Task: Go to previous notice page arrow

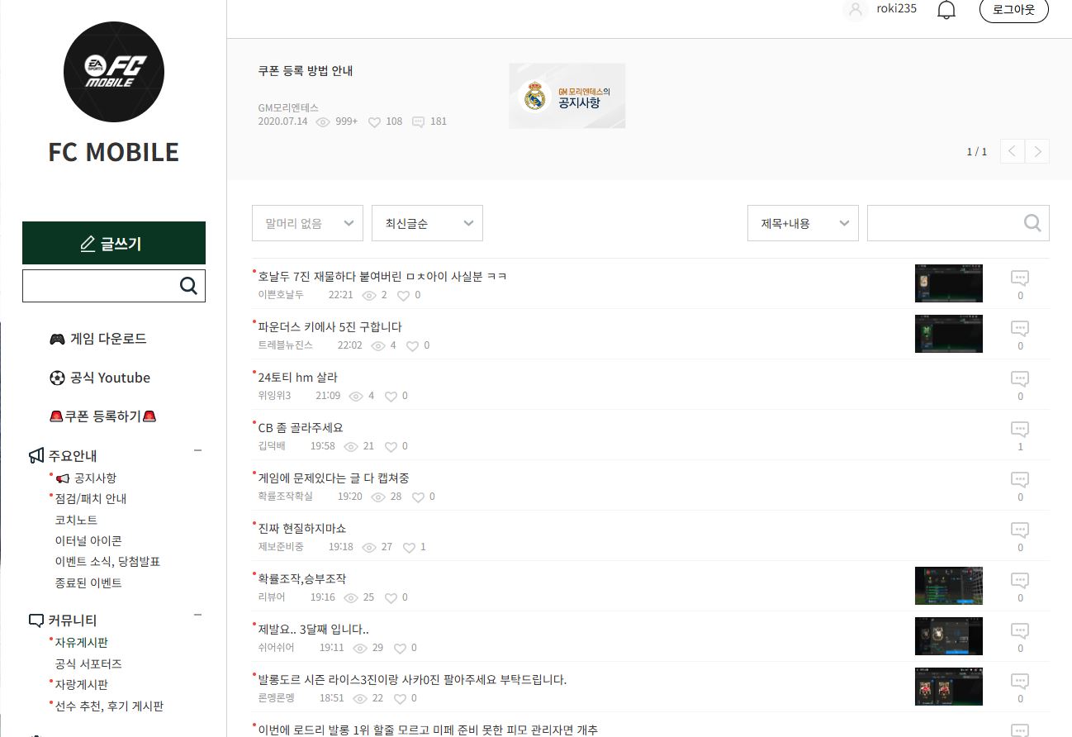Action: 1013,151
